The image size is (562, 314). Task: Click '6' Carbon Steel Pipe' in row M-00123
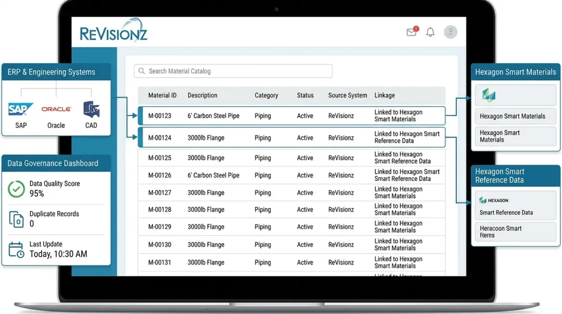[x=214, y=116]
